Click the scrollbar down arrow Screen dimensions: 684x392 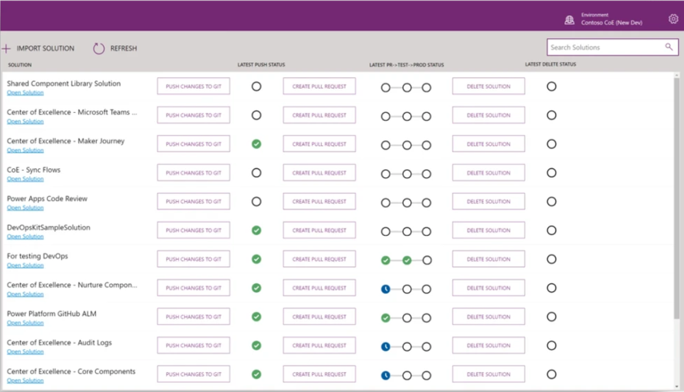(676, 386)
